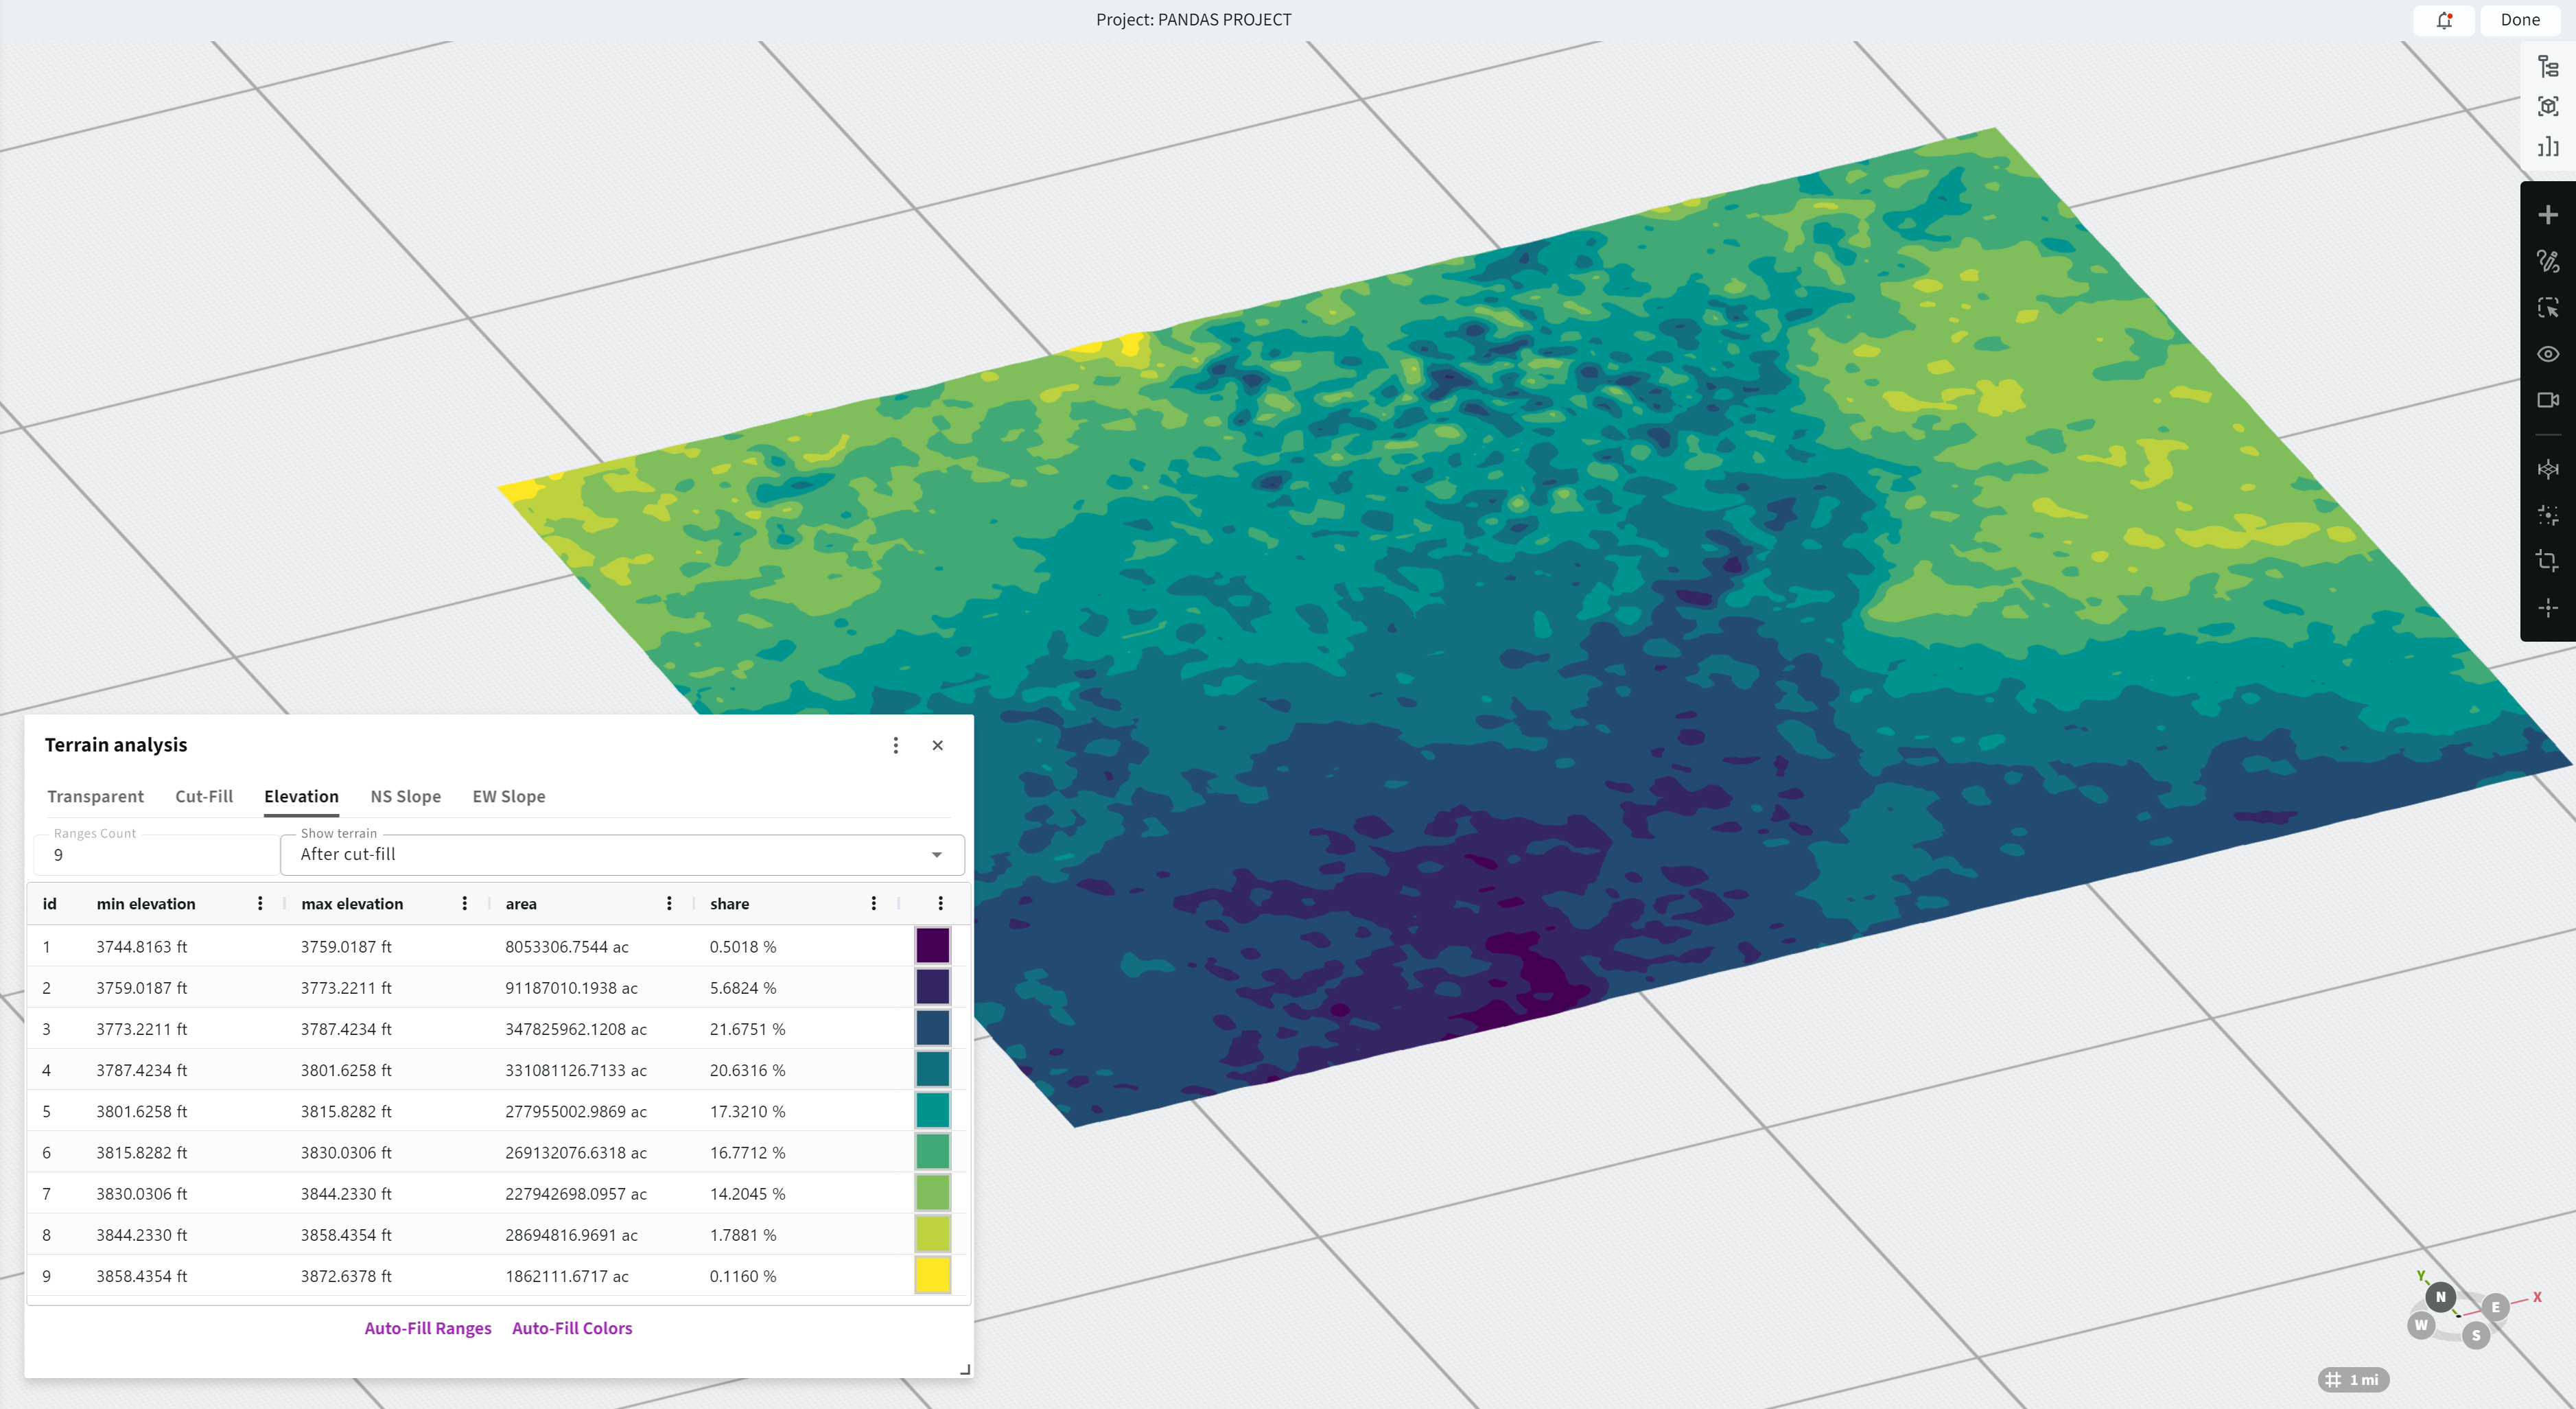The height and width of the screenshot is (1409, 2576).
Task: Open min elevation column menu
Action: (260, 903)
